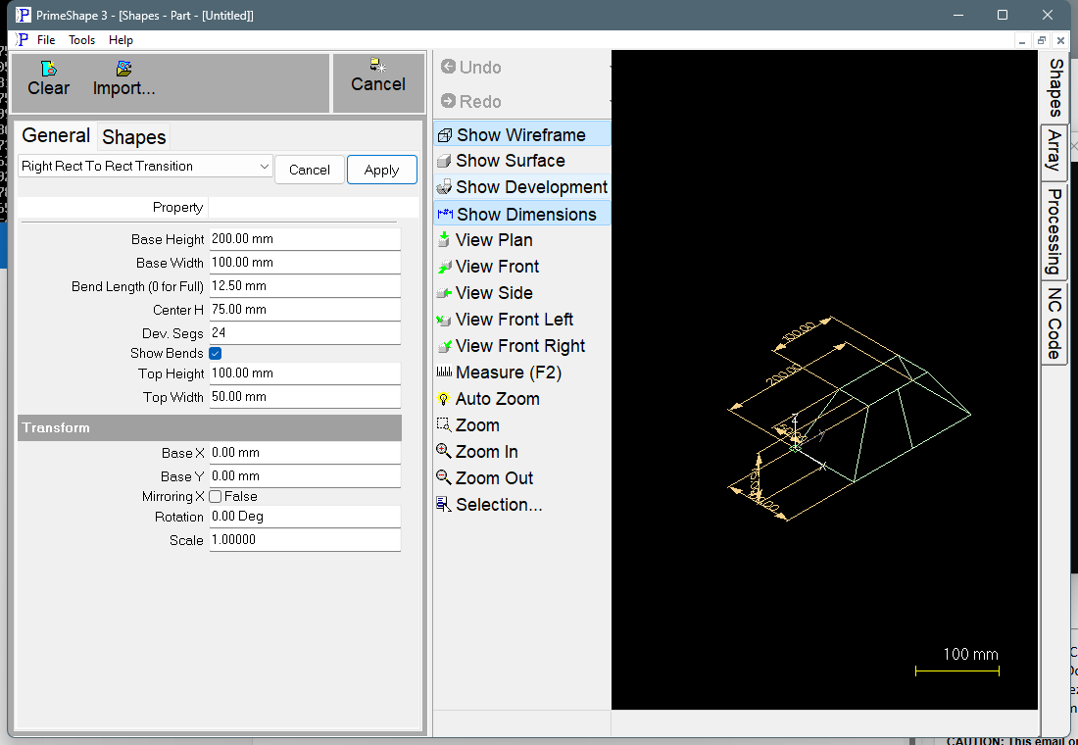
Task: Click the Bend Length value field
Action: point(305,286)
